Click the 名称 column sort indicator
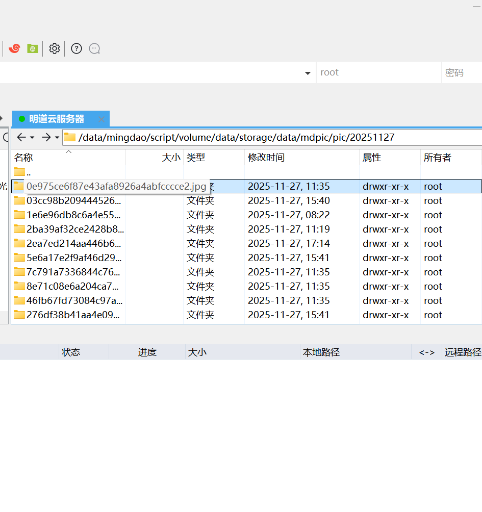 click(68, 151)
